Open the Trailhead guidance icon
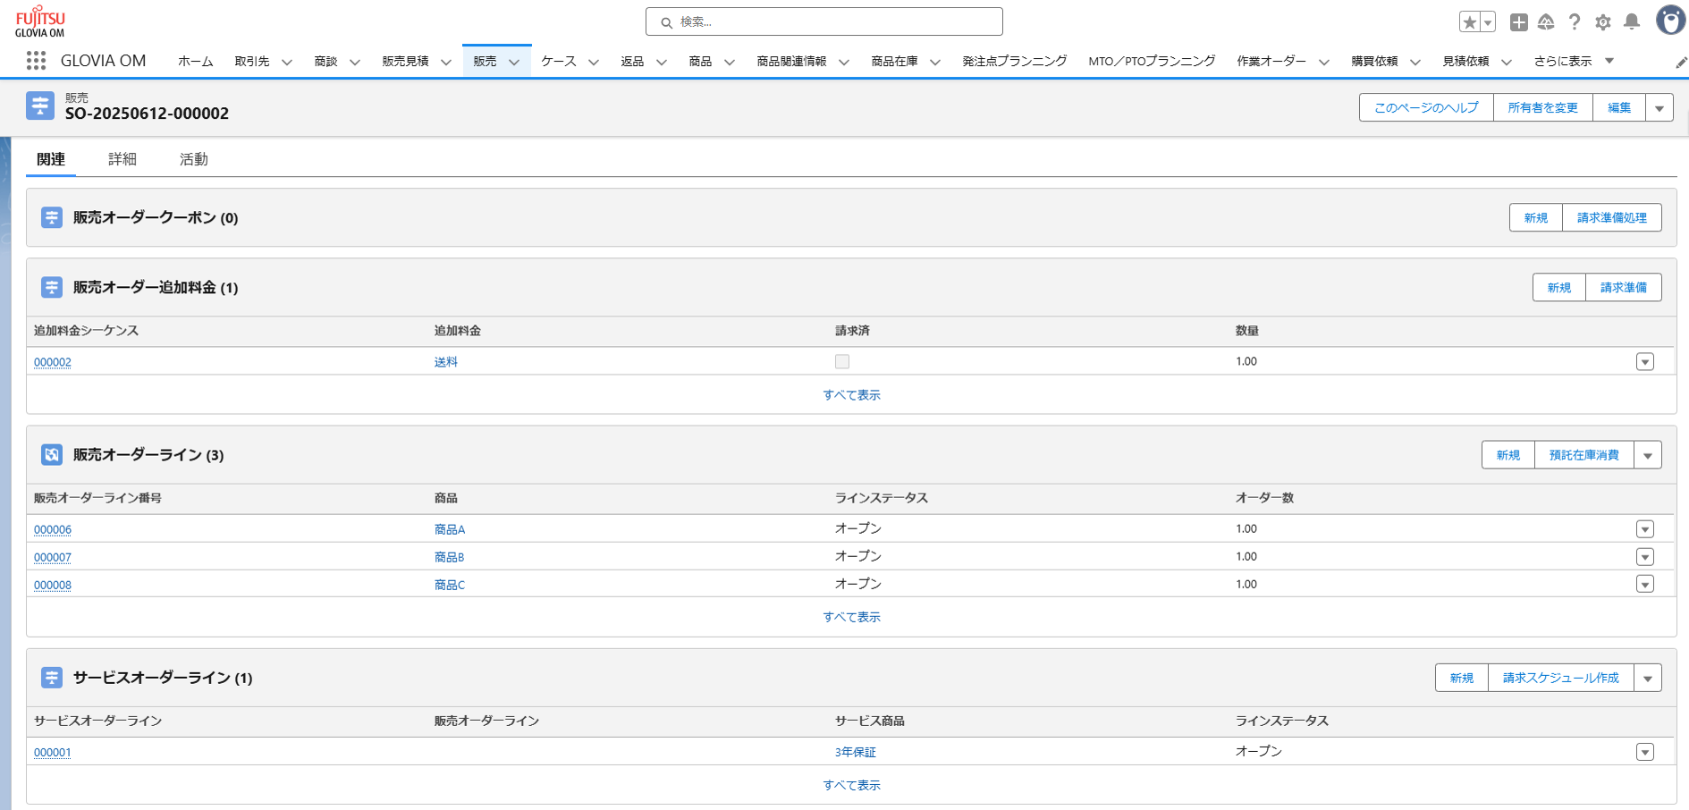1689x810 pixels. coord(1546,22)
